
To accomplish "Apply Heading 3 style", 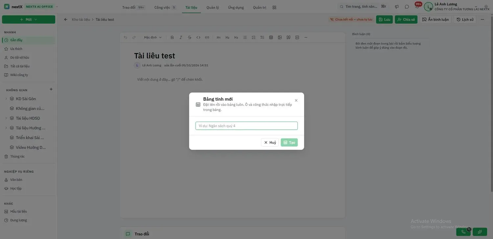I will point(236,37).
